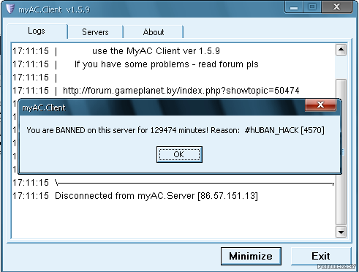Close the main myAC.Client v1.5.9 window
The width and height of the screenshot is (359, 272).
coord(337,7)
